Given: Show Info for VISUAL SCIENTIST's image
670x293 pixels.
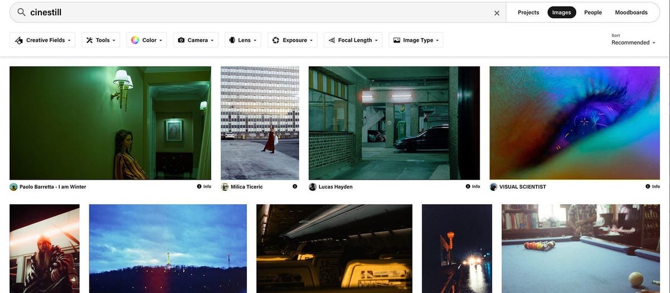Looking at the screenshot, I should (x=653, y=186).
